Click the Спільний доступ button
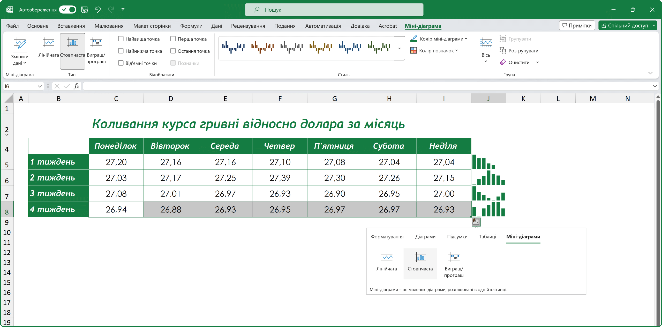The image size is (662, 327). tap(625, 26)
